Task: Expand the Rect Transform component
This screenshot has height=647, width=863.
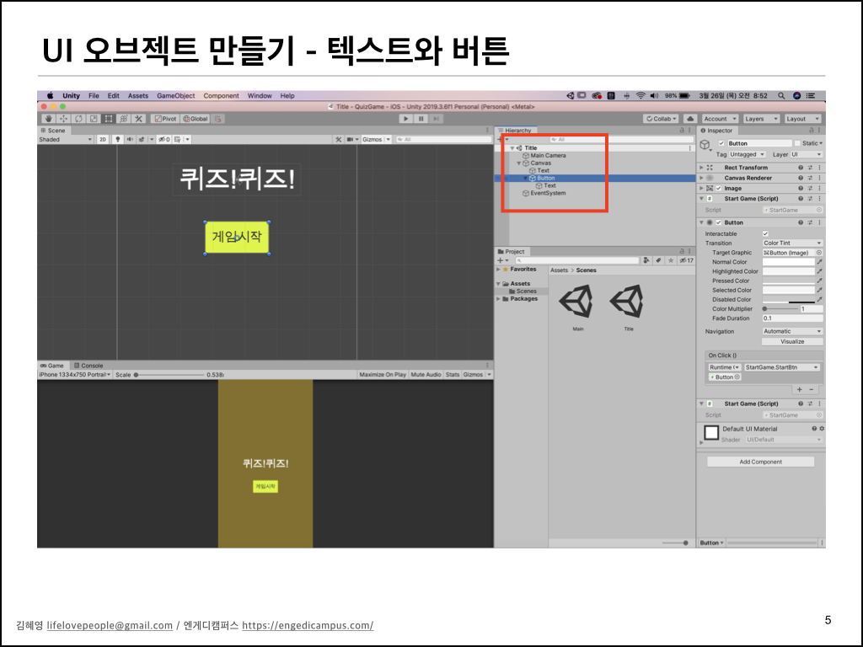Action: (701, 168)
